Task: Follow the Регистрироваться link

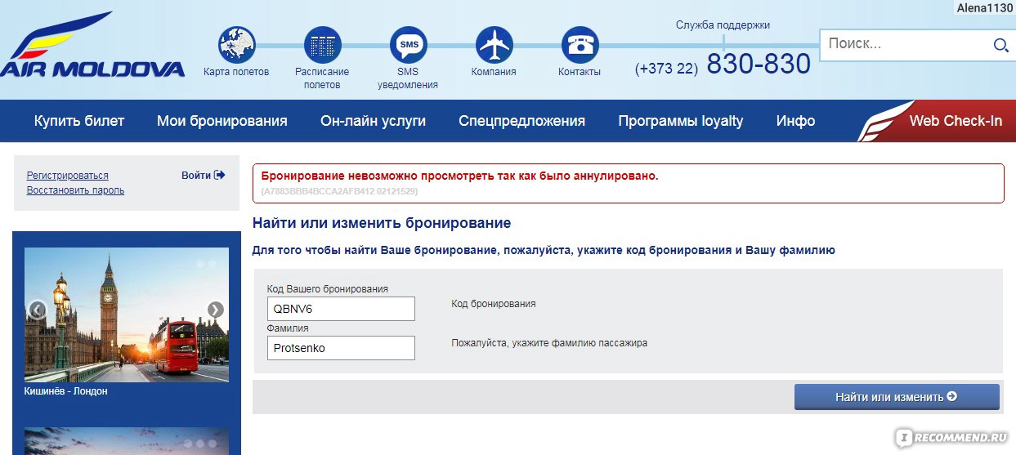Action: (x=67, y=176)
